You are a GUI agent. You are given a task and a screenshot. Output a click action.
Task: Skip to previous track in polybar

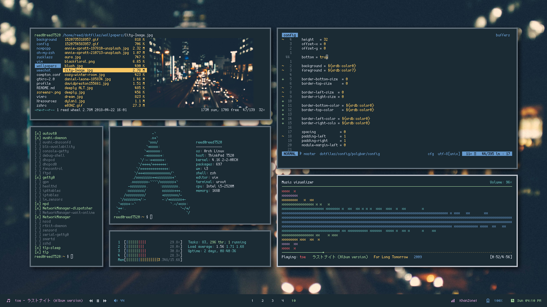[91, 301]
